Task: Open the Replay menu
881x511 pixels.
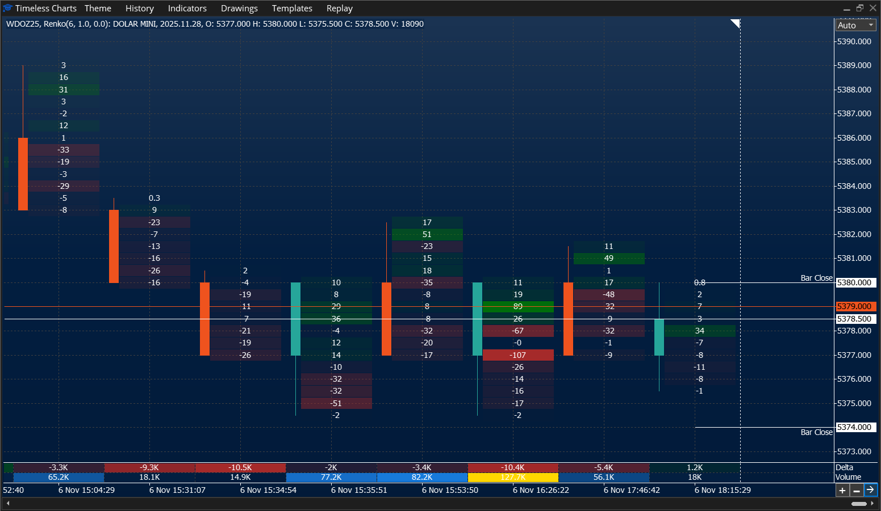Action: click(x=339, y=8)
